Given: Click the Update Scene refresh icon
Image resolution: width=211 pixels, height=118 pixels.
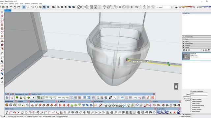Looking at the screenshot, I should [x=184, y=50].
